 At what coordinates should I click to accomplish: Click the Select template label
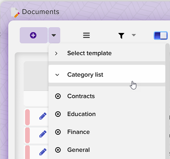coord(89,53)
